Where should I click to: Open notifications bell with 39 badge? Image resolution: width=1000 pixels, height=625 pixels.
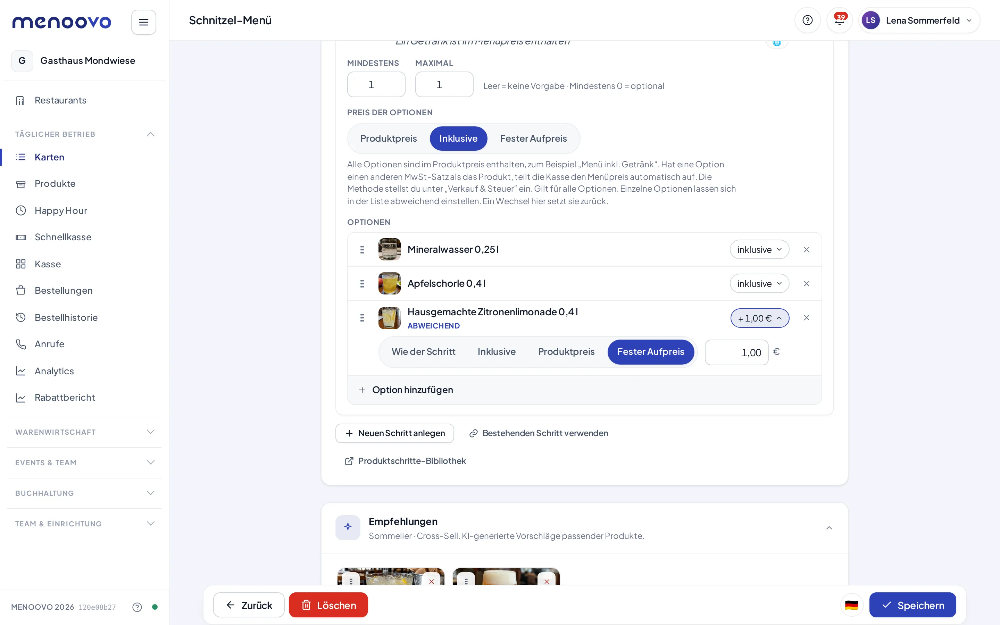pyautogui.click(x=839, y=20)
